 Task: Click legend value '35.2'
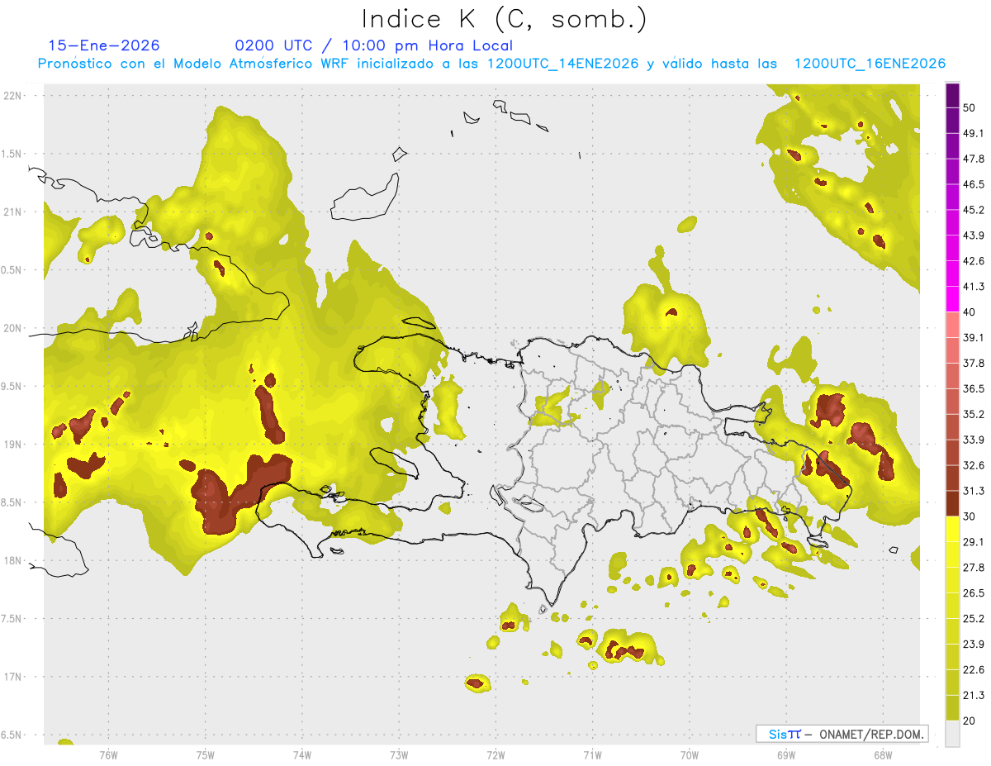[974, 414]
